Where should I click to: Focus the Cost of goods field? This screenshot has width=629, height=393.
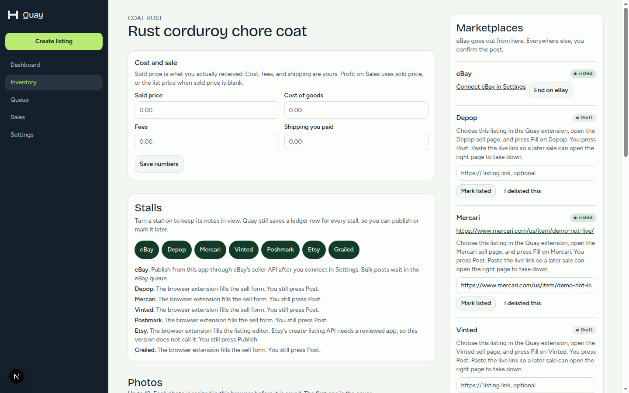[356, 110]
